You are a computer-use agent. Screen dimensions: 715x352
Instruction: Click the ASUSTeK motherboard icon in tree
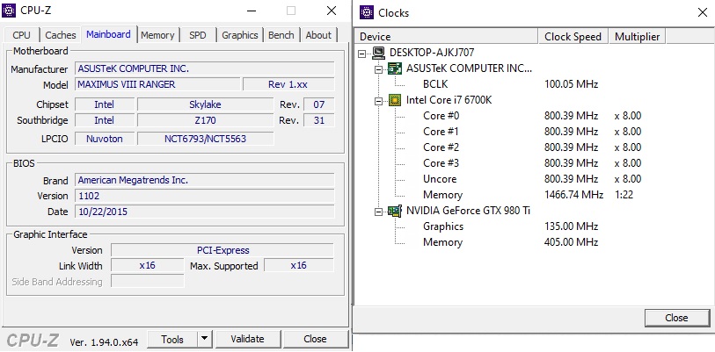(395, 68)
